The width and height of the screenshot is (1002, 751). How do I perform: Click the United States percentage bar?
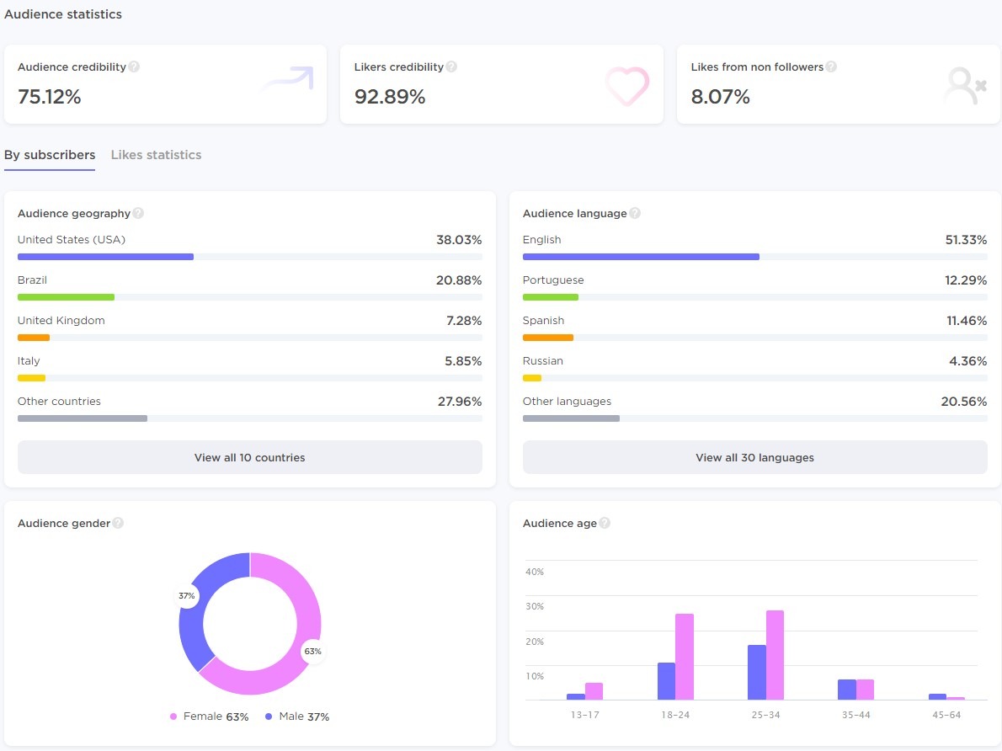click(x=105, y=257)
